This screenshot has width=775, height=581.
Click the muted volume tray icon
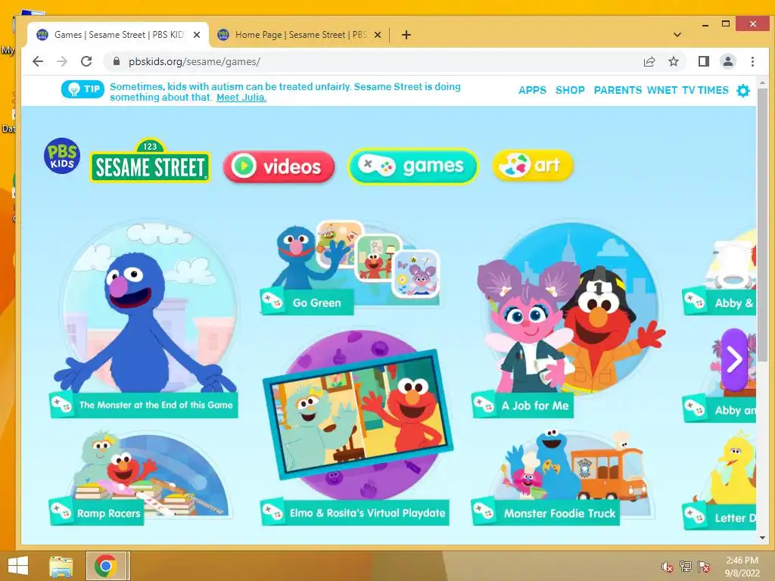pos(668,567)
